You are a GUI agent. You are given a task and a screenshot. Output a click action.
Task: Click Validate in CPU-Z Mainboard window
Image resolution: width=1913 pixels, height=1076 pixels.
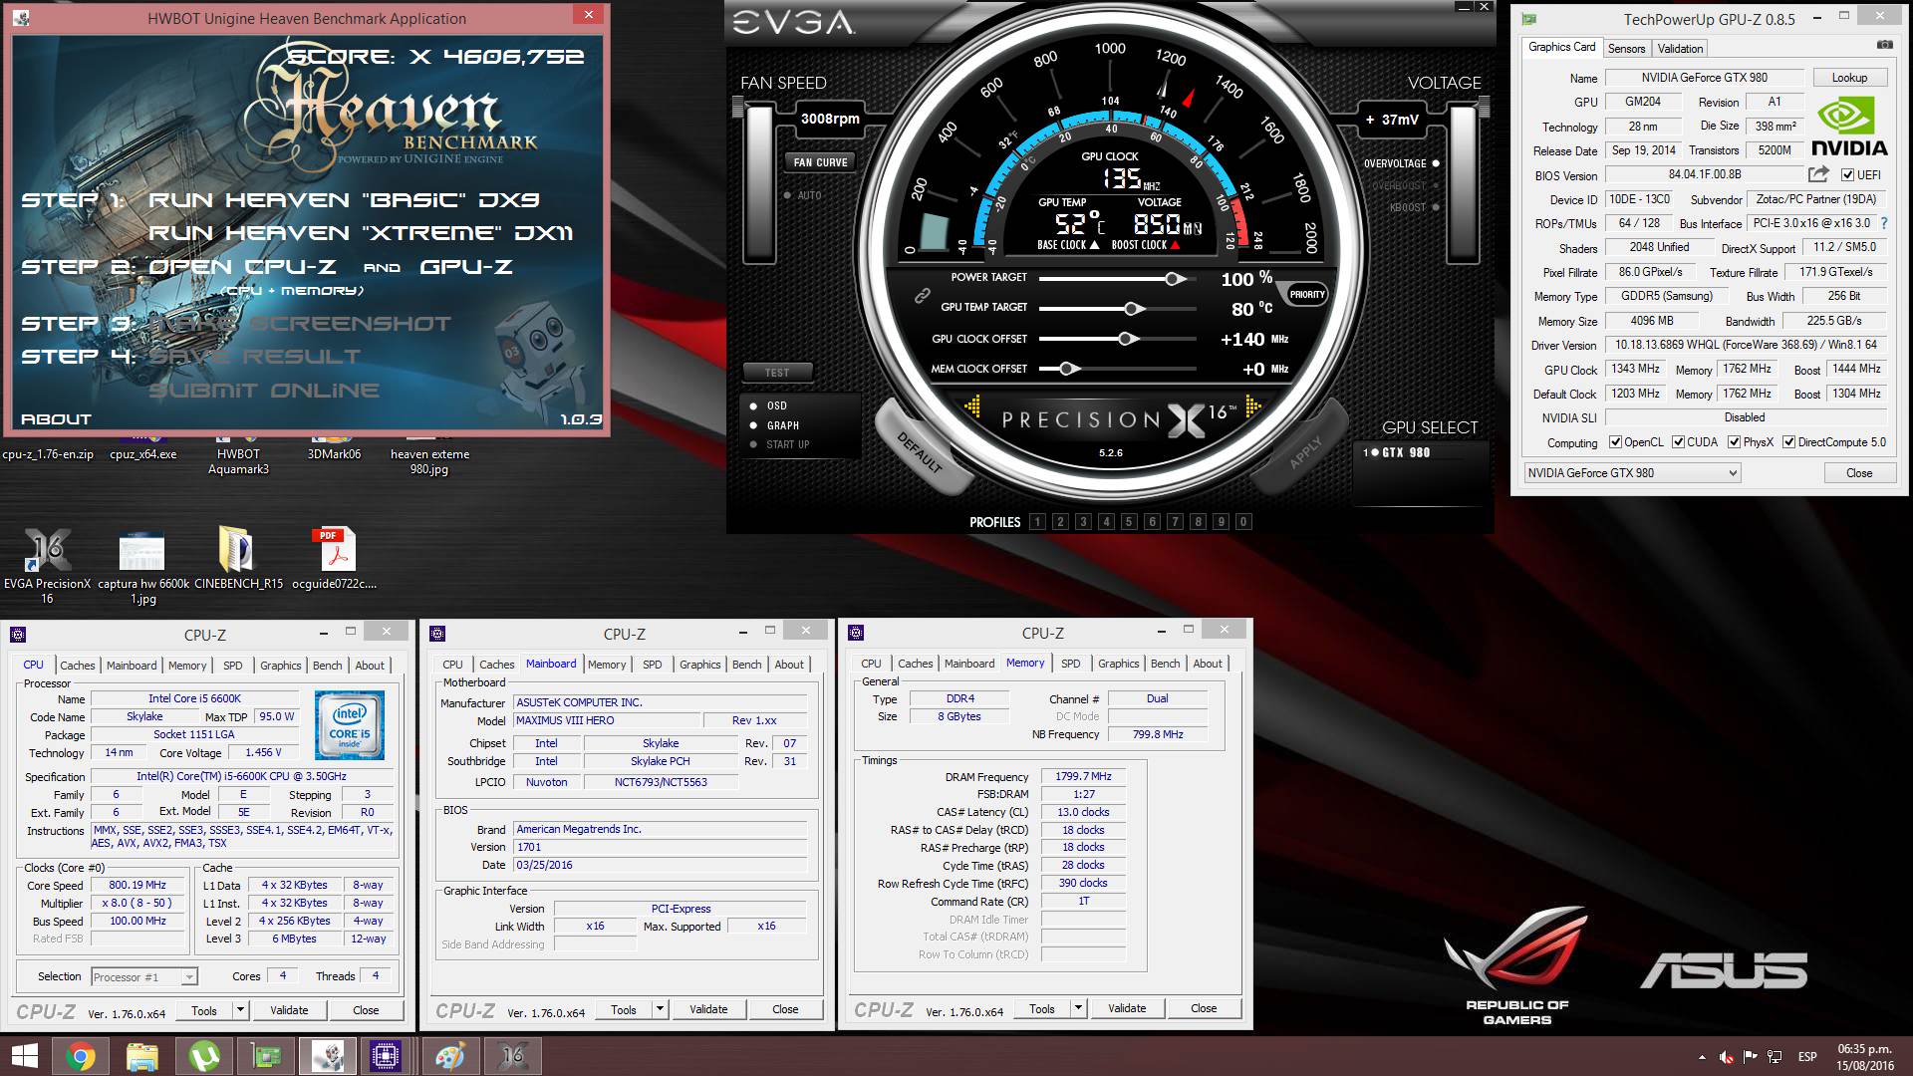(x=708, y=1009)
